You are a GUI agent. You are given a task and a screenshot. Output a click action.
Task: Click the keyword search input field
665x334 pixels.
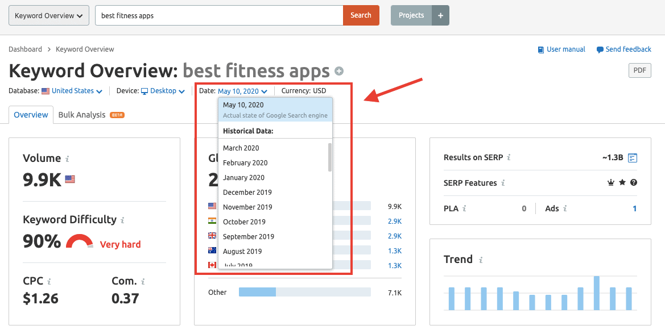tap(219, 15)
